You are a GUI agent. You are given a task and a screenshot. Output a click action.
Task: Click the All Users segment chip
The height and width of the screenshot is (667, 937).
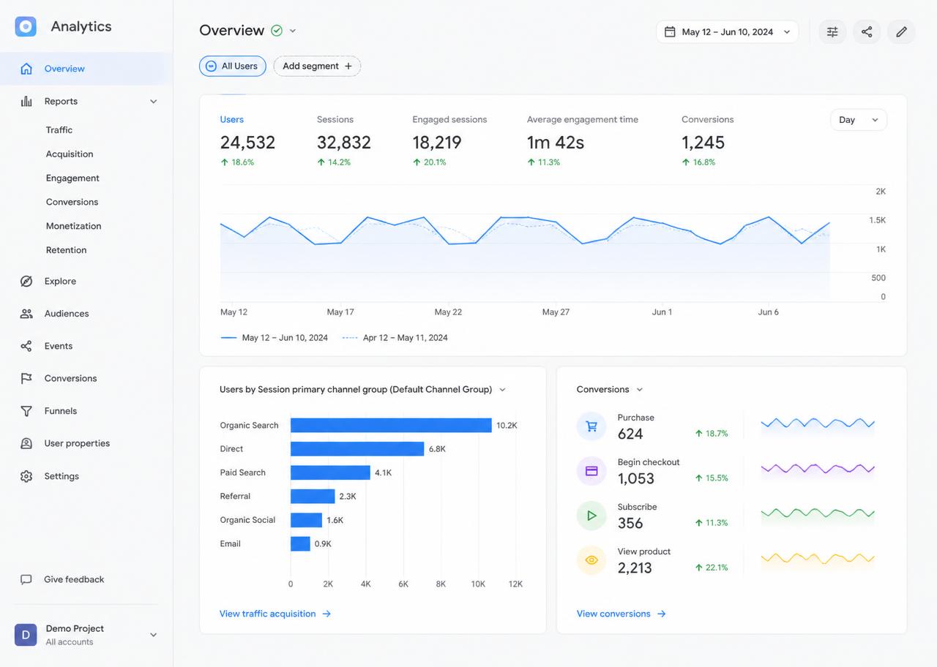pyautogui.click(x=233, y=66)
